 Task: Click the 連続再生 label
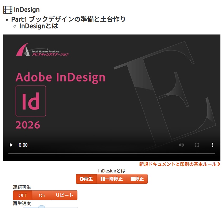click(22, 187)
